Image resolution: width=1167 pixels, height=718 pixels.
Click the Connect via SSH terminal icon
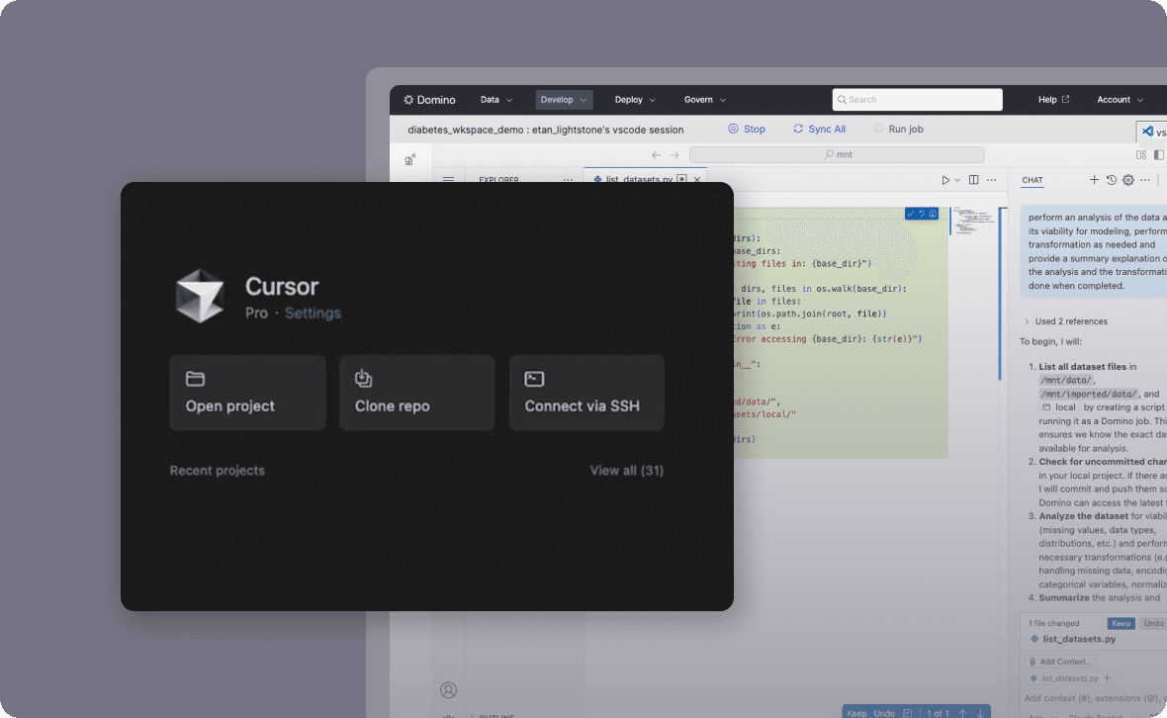pos(534,379)
